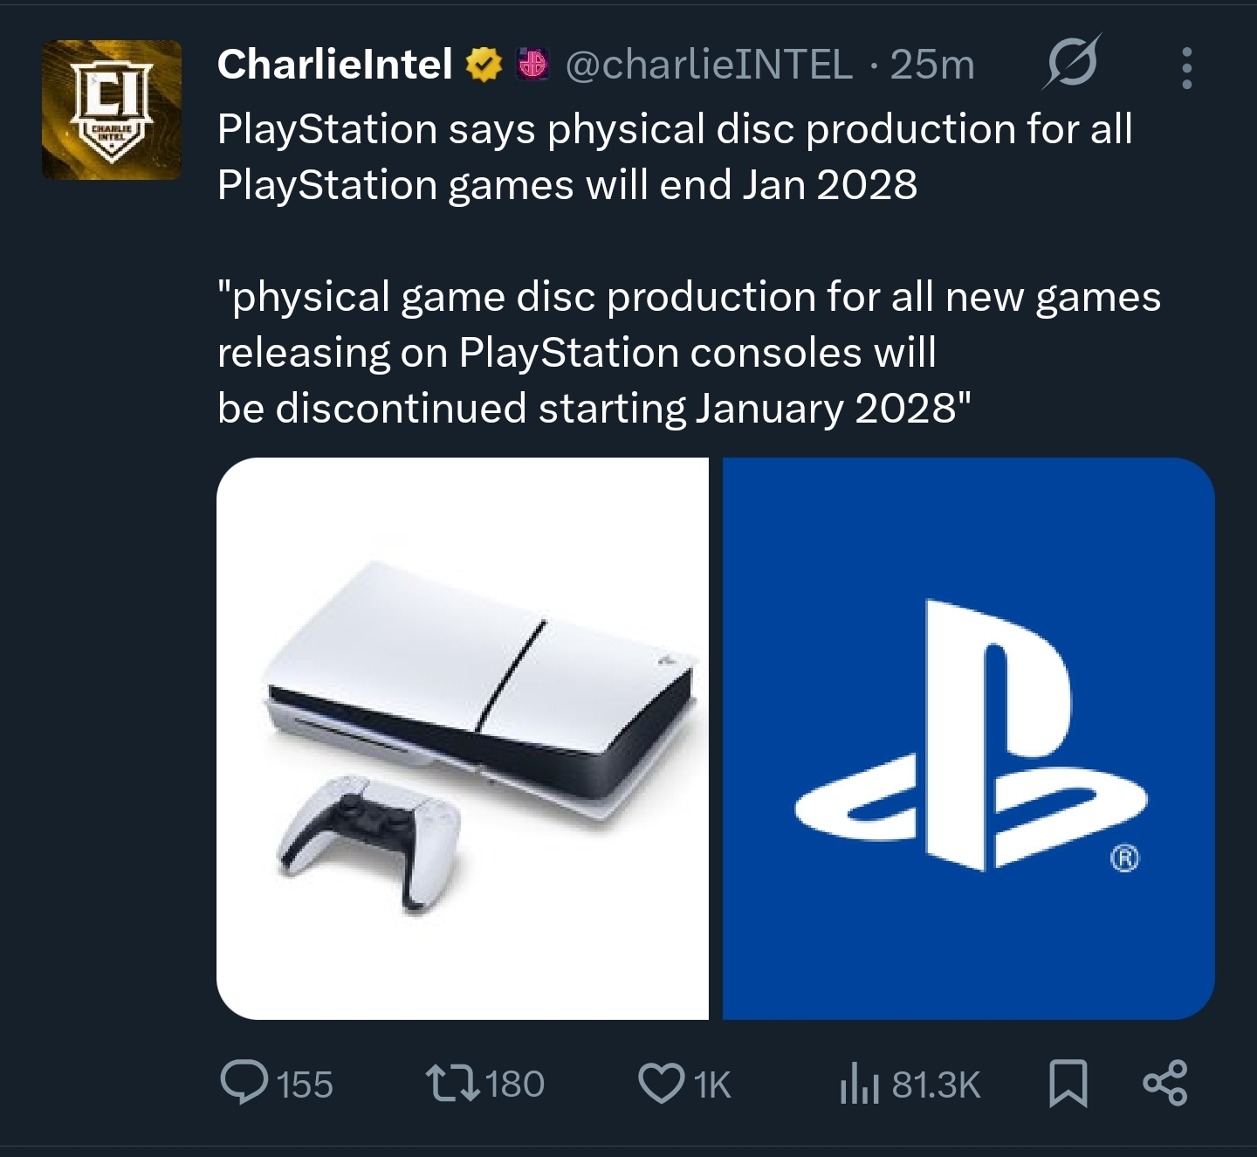Like the post with heart icon

(x=662, y=1084)
